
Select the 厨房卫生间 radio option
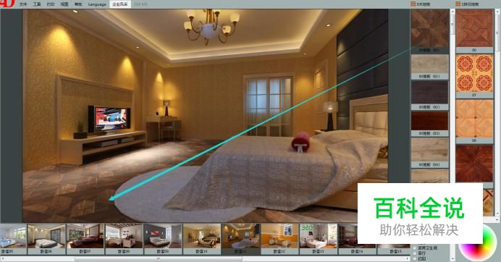pos(416,248)
